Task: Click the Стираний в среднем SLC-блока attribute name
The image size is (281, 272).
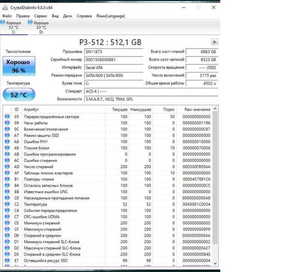Action: [52, 254]
